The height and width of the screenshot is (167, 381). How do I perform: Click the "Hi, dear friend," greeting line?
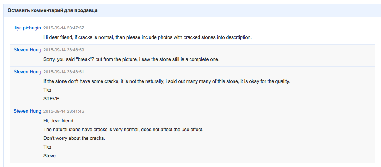click(59, 121)
